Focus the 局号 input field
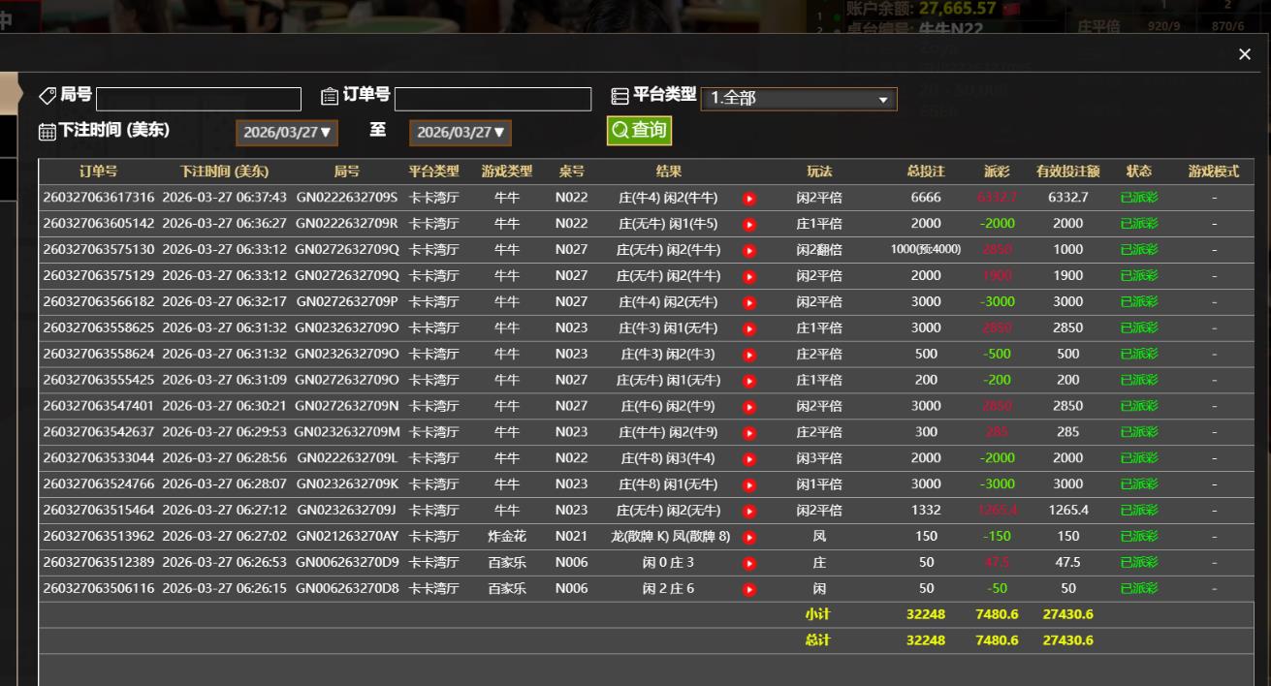Viewport: 1271px width, 686px height. [199, 99]
